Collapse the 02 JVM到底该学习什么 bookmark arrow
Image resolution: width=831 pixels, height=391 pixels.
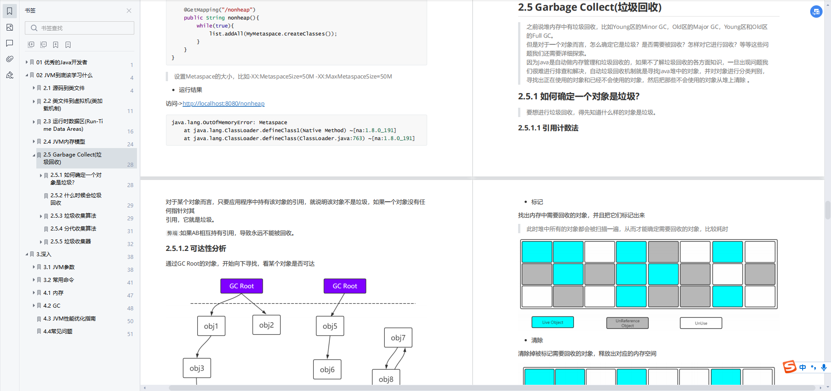(x=27, y=75)
